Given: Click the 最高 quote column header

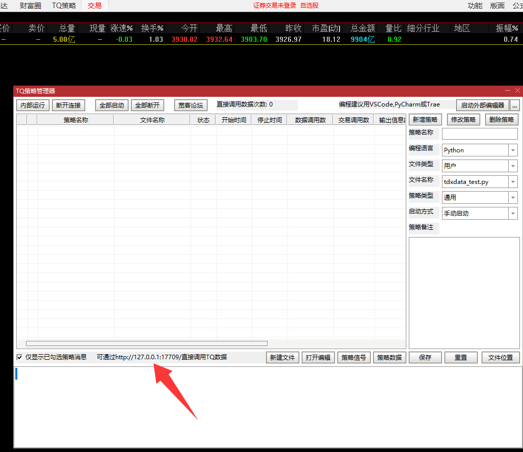Looking at the screenshot, I should 224,29.
